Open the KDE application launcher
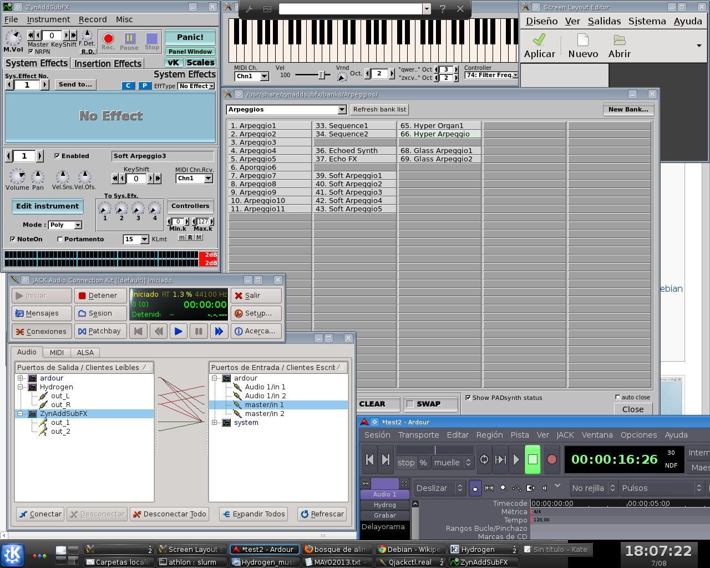The width and height of the screenshot is (710, 568). (12, 554)
